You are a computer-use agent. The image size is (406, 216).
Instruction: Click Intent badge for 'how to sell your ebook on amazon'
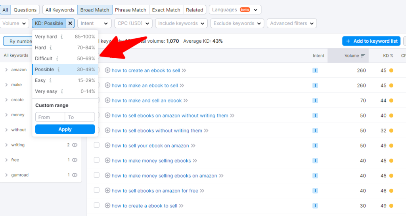tap(315, 146)
